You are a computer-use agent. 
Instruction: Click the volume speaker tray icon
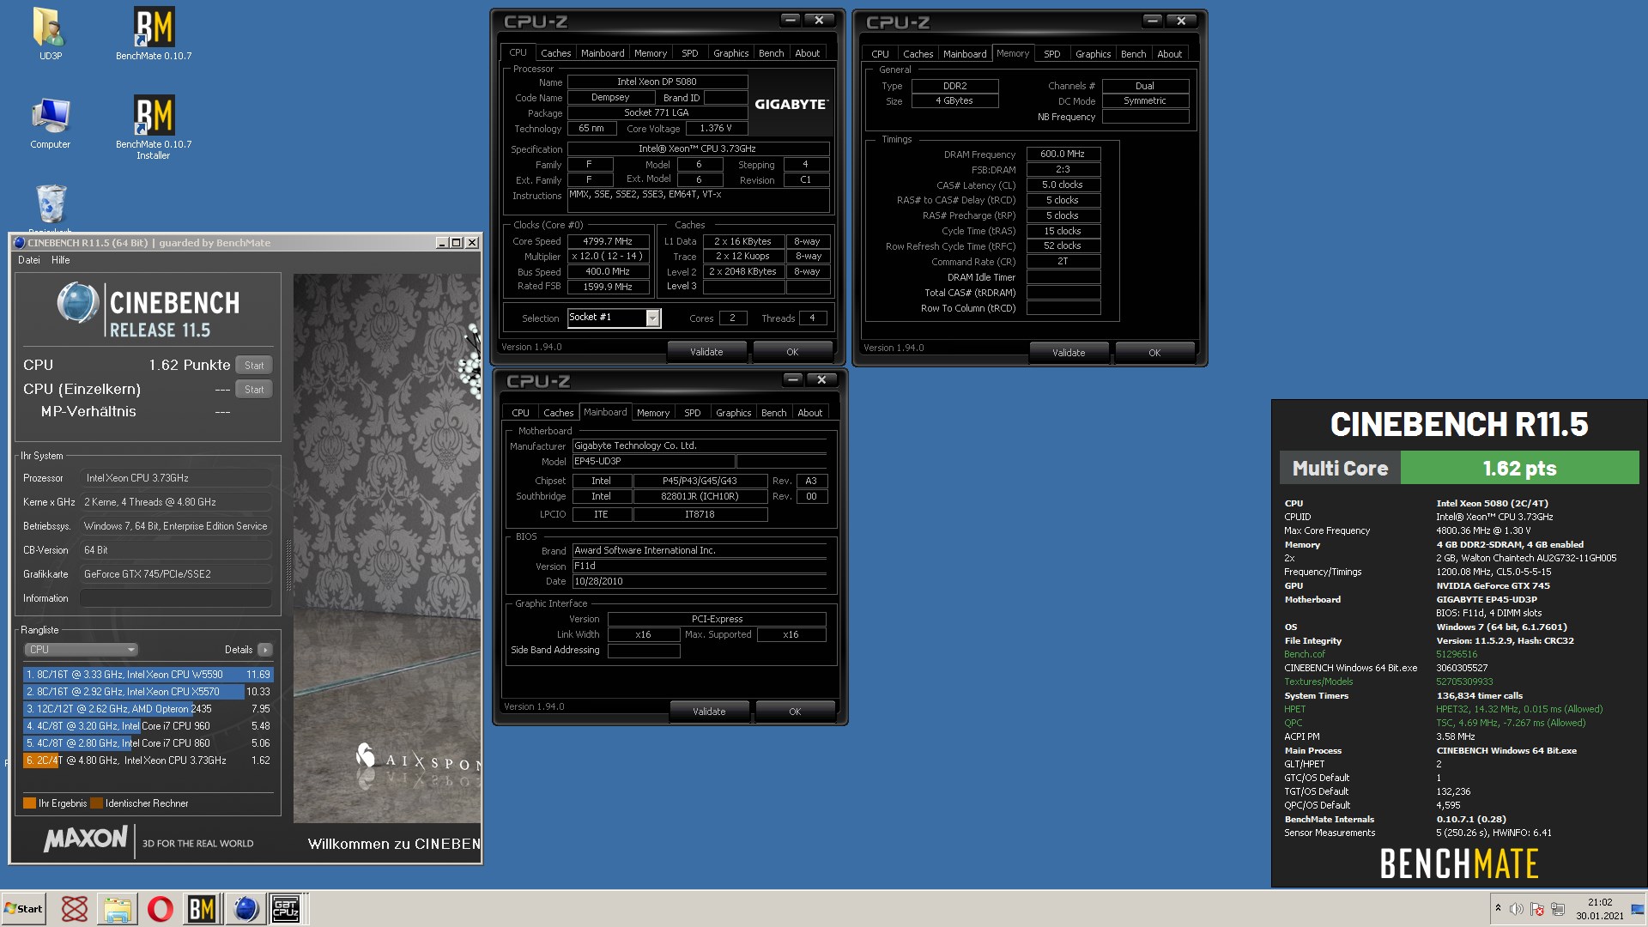coord(1517,908)
